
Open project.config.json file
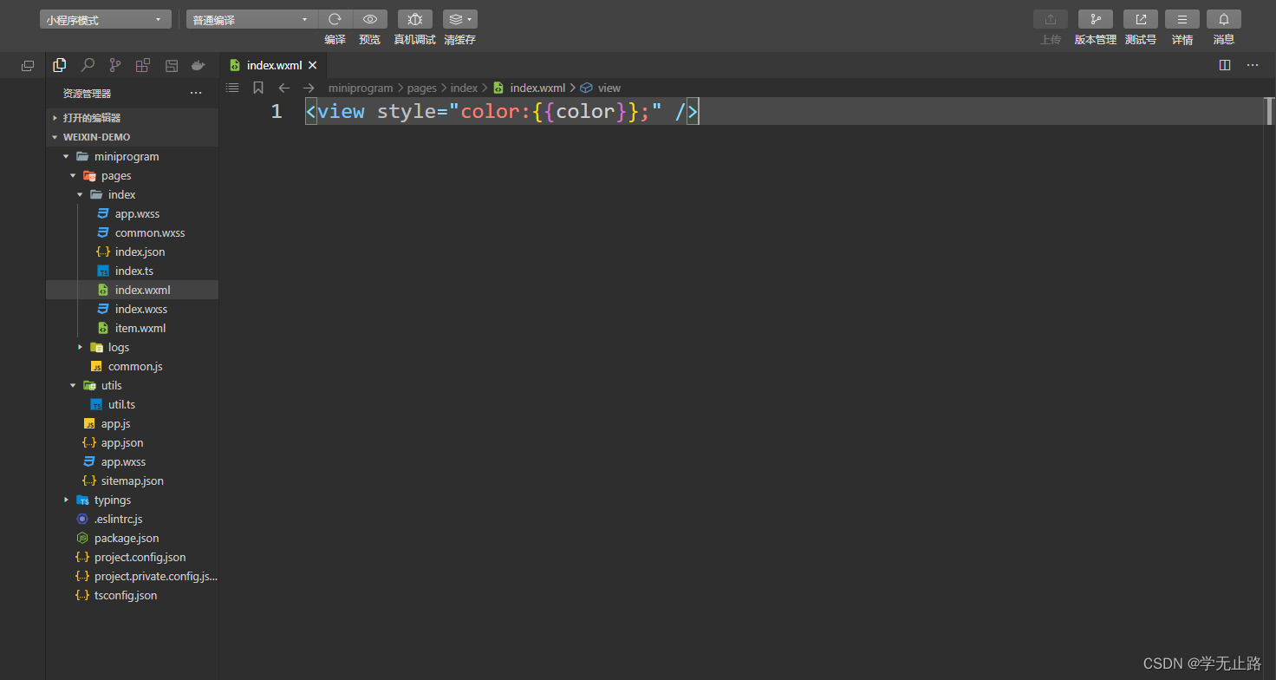(x=132, y=558)
